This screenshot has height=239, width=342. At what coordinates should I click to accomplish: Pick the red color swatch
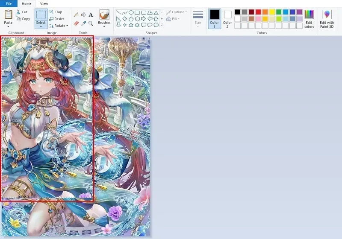tap(258, 12)
